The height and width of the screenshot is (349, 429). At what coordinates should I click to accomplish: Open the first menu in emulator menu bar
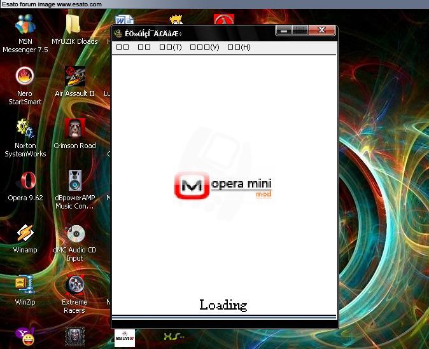click(x=123, y=47)
